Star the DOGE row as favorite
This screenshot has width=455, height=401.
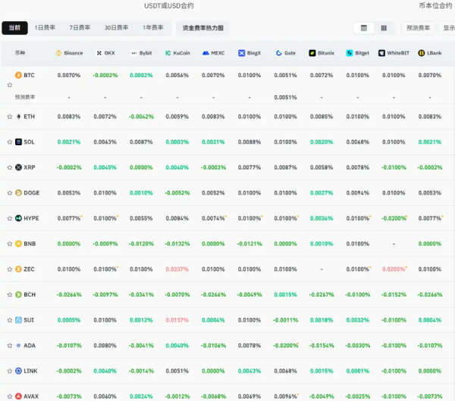[9, 193]
